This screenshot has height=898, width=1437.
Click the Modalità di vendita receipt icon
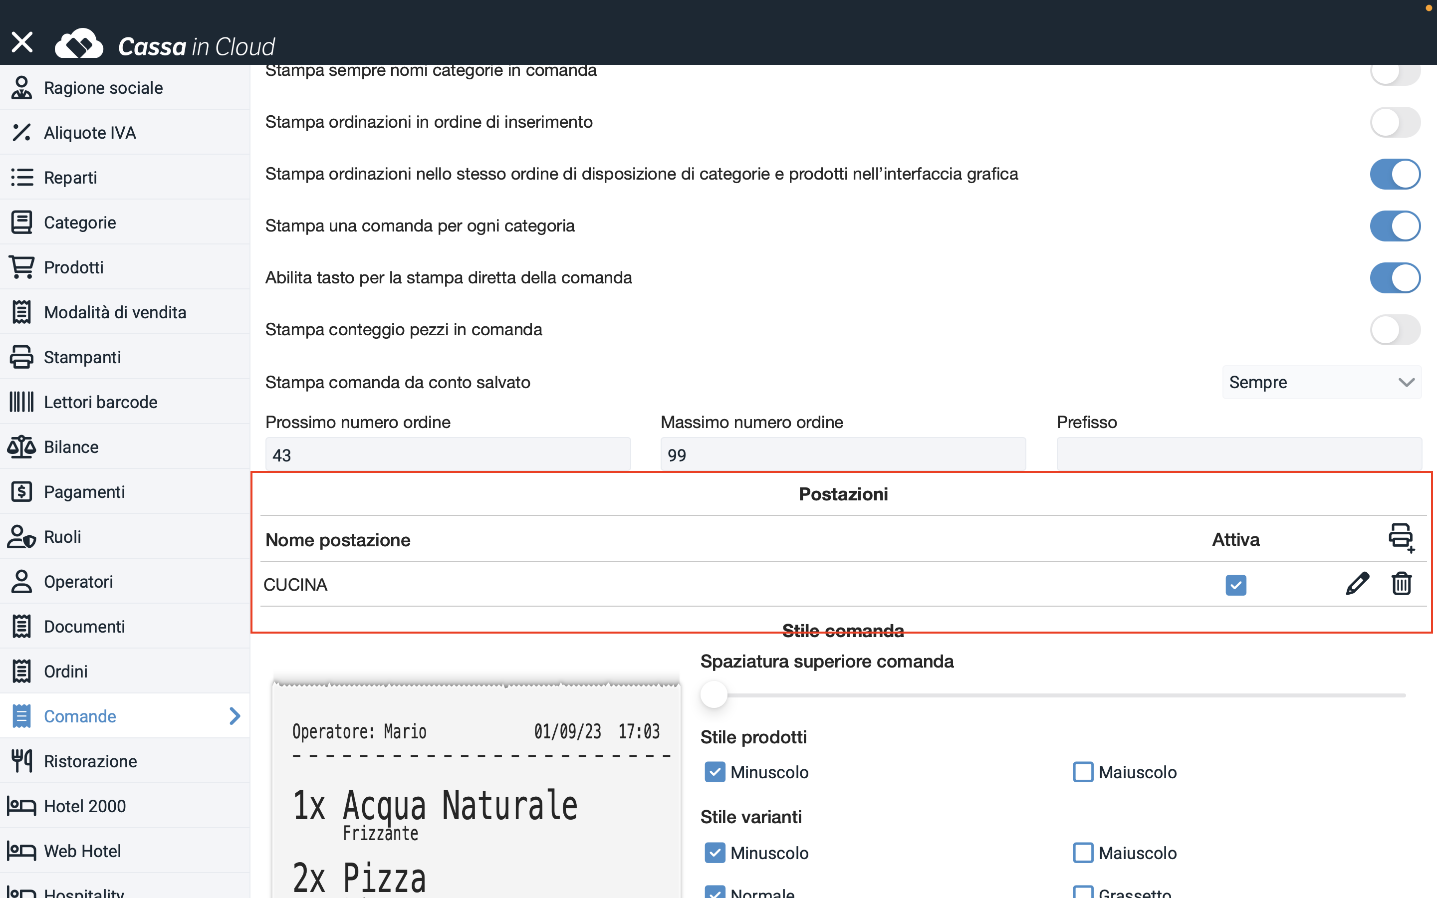21,312
